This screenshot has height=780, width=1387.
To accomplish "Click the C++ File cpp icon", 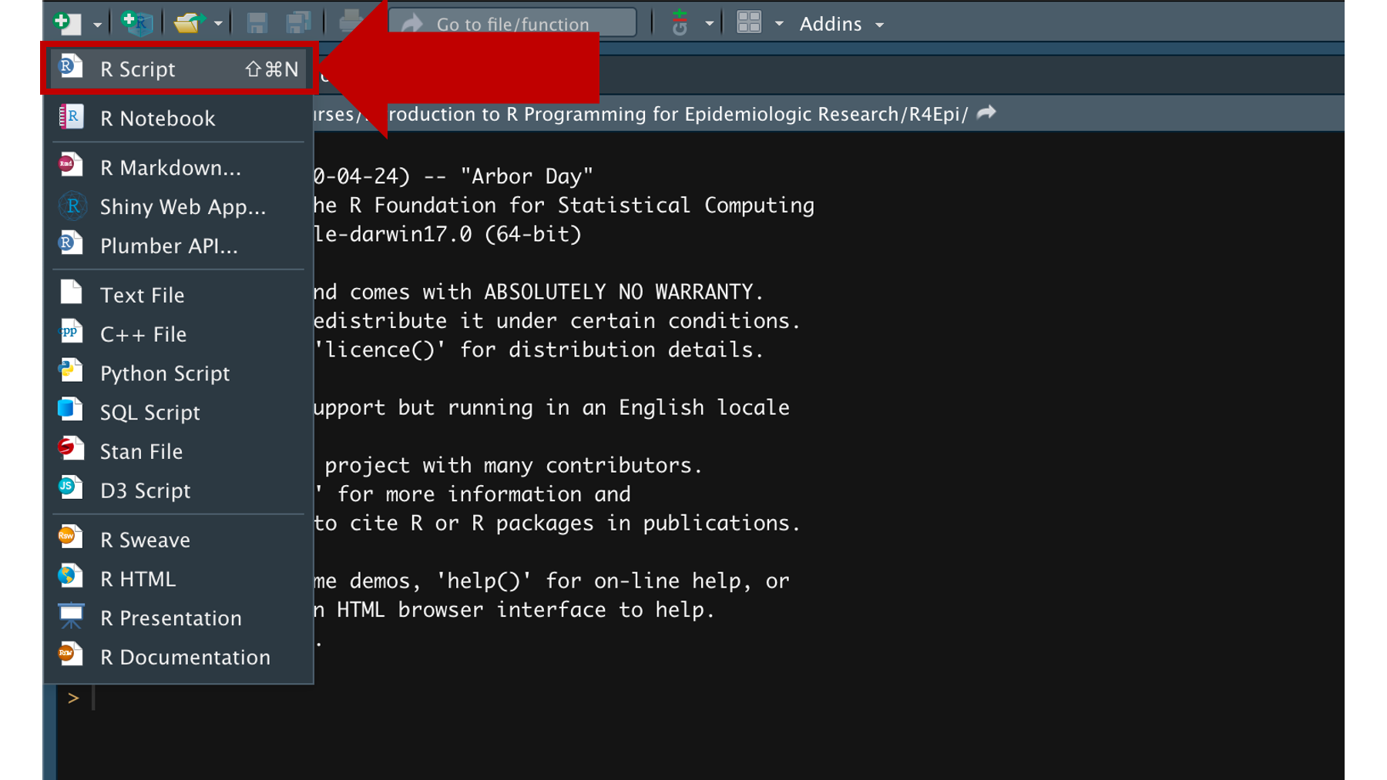I will pyautogui.click(x=71, y=332).
